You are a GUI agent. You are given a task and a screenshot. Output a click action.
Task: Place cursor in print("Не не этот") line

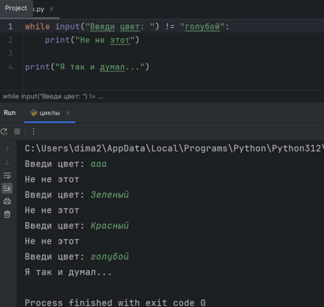click(x=92, y=40)
